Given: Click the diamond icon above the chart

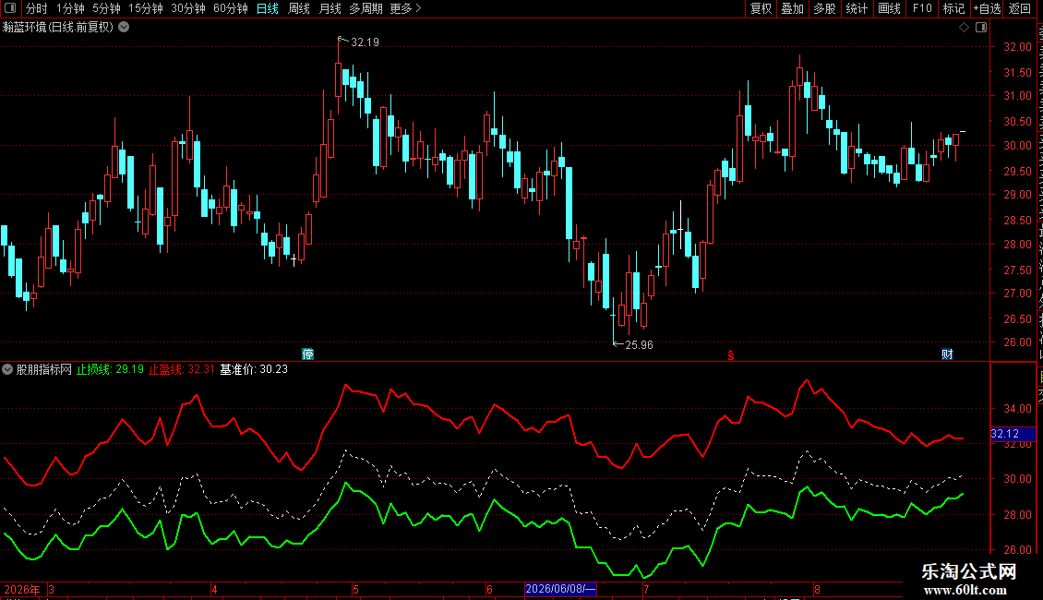Looking at the screenshot, I should tap(964, 28).
